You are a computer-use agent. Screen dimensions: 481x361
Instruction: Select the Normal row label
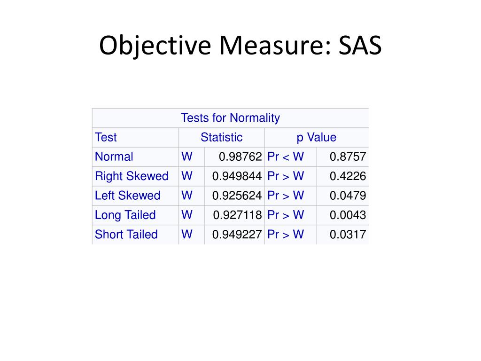coord(114,157)
